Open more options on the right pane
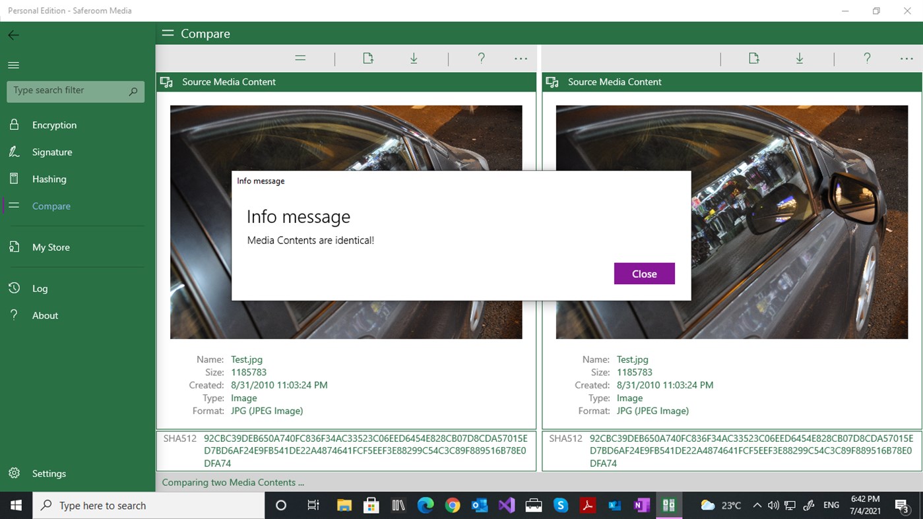The height and width of the screenshot is (519, 923). pos(906,58)
